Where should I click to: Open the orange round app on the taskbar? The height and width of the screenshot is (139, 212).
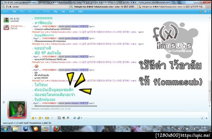[x=36, y=129]
